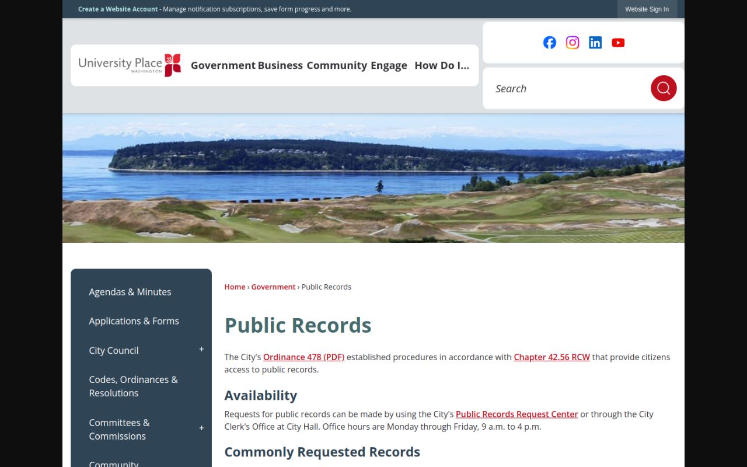The width and height of the screenshot is (747, 467).
Task: Open the Facebook page icon
Action: [x=550, y=43]
